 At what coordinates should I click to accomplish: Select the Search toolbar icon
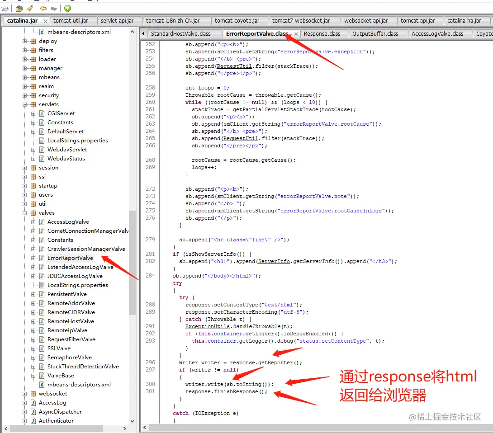[x=29, y=8]
